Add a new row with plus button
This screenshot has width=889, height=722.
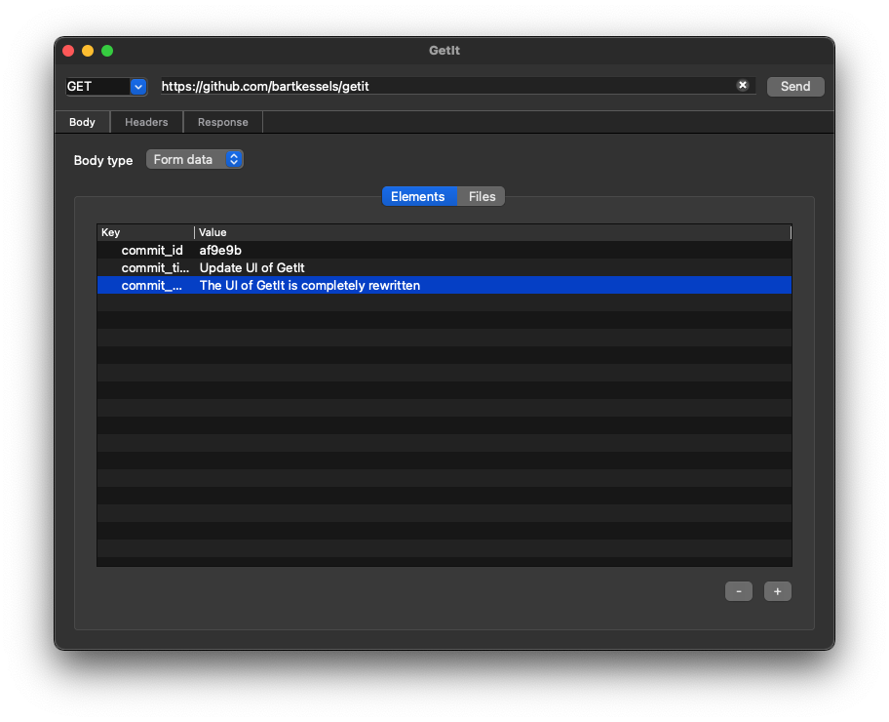pyautogui.click(x=777, y=591)
